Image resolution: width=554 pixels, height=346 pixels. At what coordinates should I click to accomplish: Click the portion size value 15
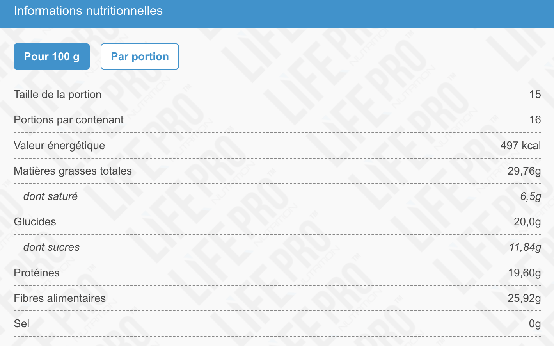pos(535,95)
